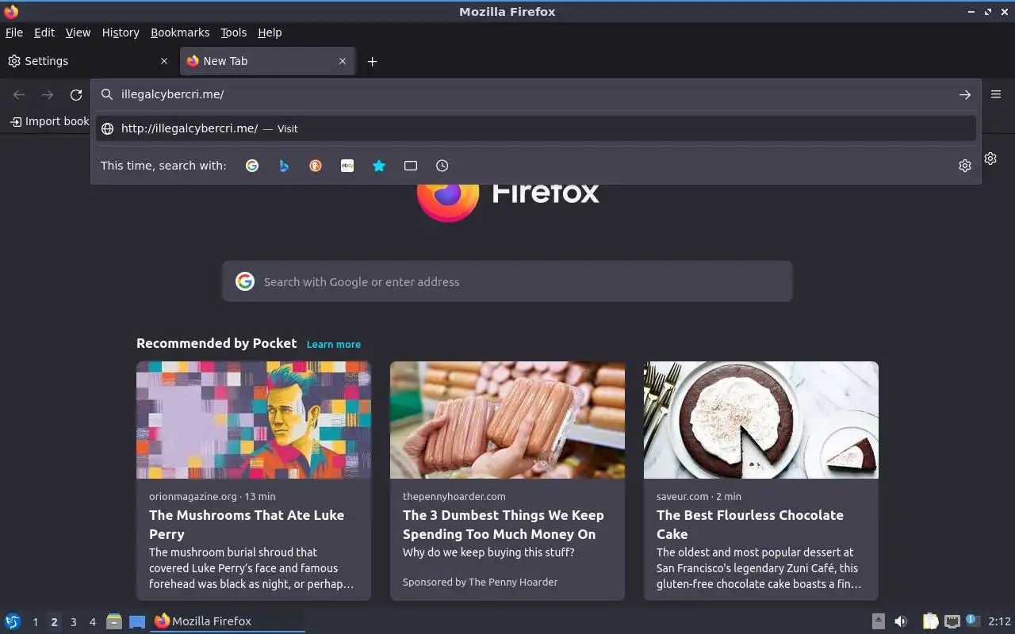Open the File menu
The image size is (1015, 634).
pos(14,32)
